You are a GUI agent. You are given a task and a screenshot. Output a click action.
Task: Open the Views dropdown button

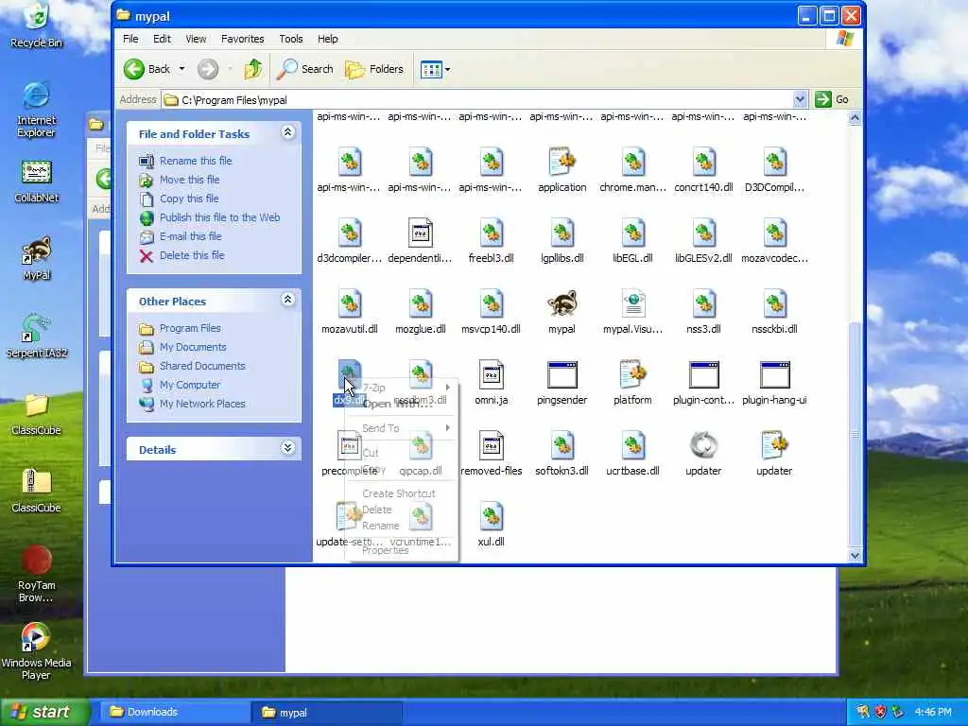(435, 69)
